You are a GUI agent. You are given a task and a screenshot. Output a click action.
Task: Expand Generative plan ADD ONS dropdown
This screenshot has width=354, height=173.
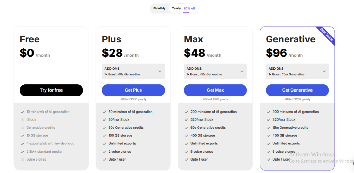297,71
